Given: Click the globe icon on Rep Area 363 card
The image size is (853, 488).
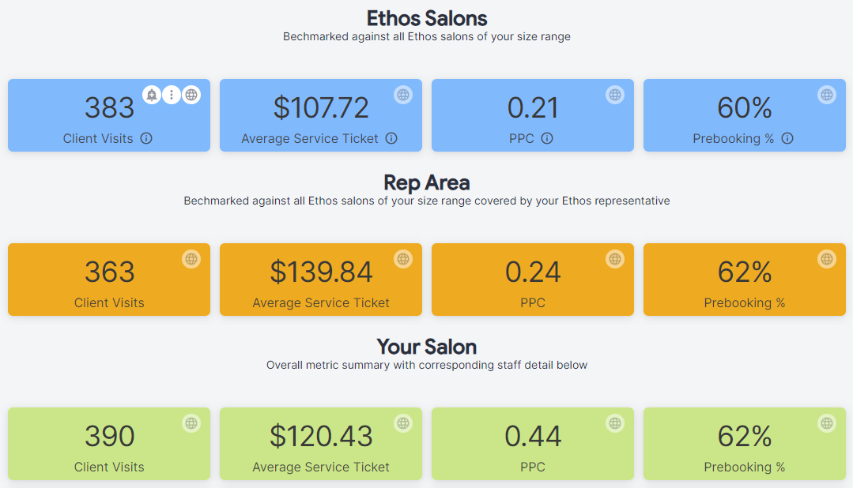Looking at the screenshot, I should coord(191,259).
